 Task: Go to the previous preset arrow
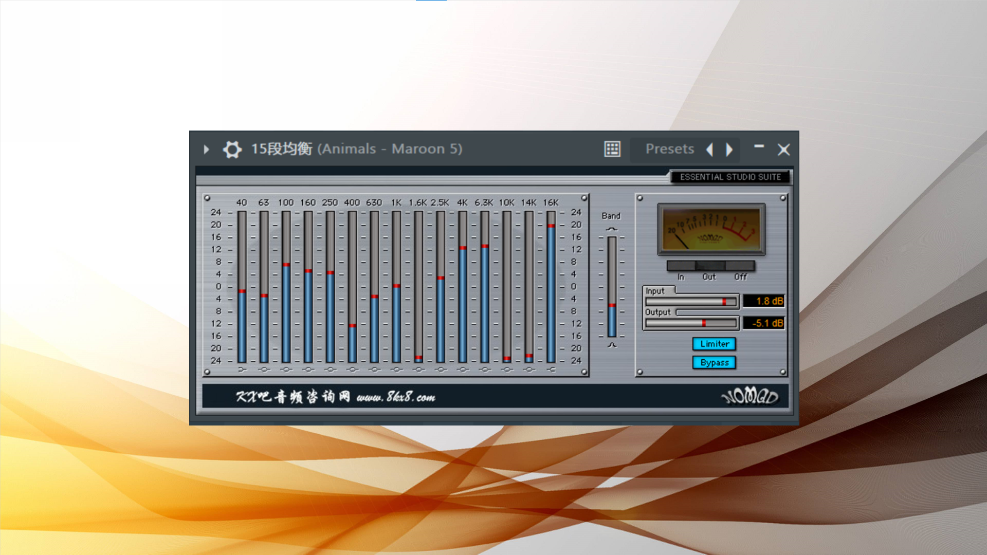click(710, 150)
